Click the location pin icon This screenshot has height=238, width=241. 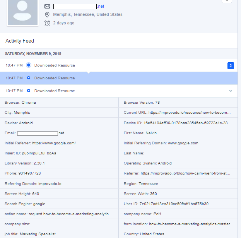(47, 15)
